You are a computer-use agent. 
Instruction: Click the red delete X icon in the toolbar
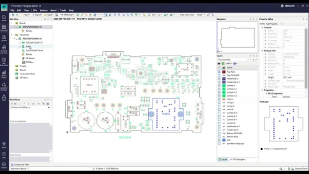coord(86,15)
